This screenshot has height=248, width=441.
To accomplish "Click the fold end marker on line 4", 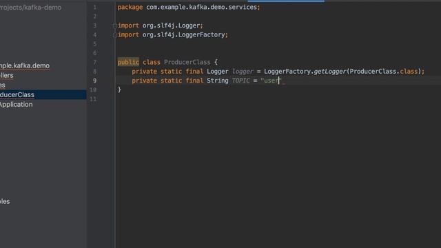I will [115, 35].
